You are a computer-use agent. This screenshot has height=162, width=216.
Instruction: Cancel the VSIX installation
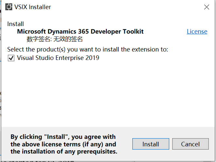(x=191, y=144)
